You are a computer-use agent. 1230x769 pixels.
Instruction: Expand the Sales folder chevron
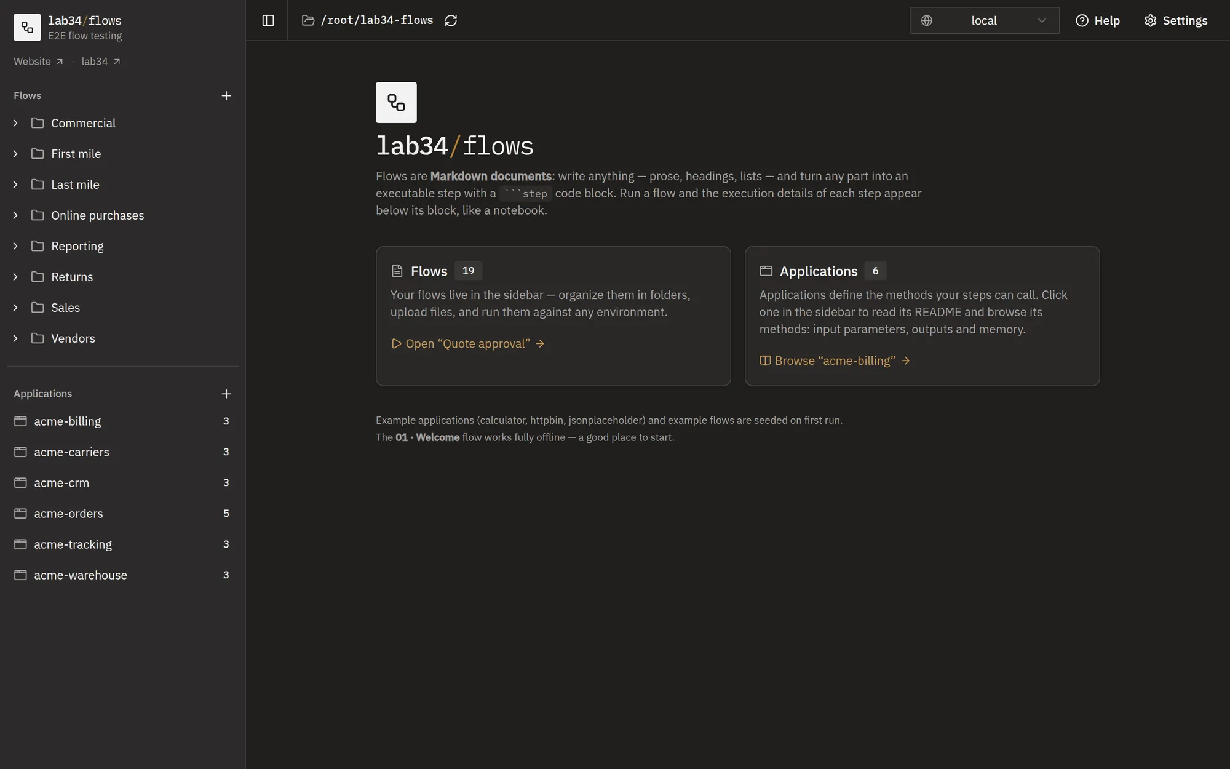click(x=15, y=308)
